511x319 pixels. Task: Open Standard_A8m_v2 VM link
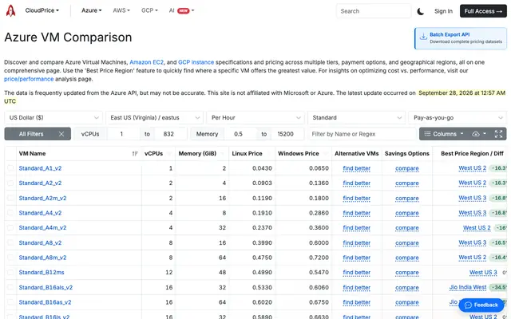(x=42, y=258)
